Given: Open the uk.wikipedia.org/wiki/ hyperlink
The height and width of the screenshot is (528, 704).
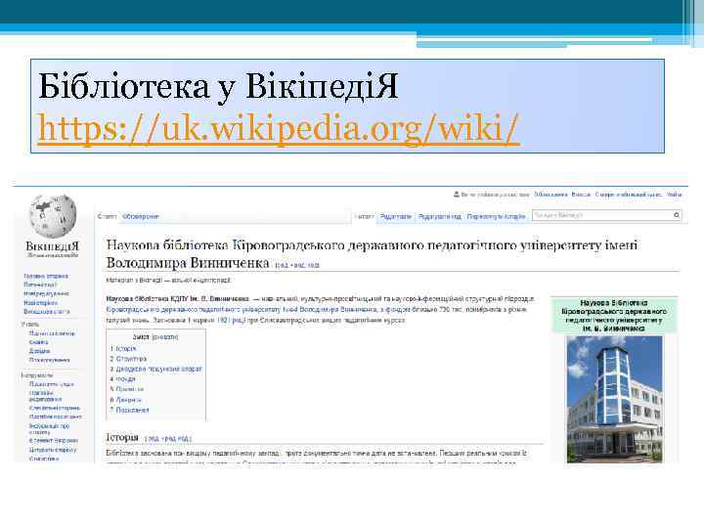Looking at the screenshot, I should click(x=279, y=129).
